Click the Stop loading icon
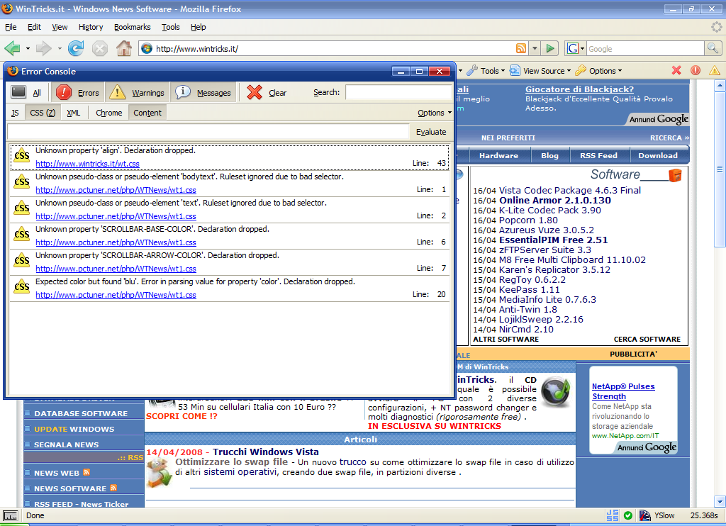The width and height of the screenshot is (726, 526). point(99,48)
